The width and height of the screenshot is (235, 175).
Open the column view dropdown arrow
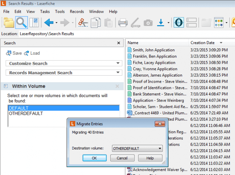pyautogui.click(x=227, y=23)
